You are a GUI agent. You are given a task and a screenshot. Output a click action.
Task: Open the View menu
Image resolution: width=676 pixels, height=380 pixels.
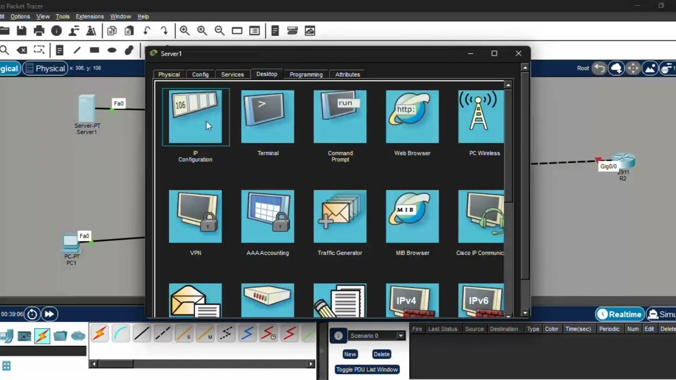point(43,16)
